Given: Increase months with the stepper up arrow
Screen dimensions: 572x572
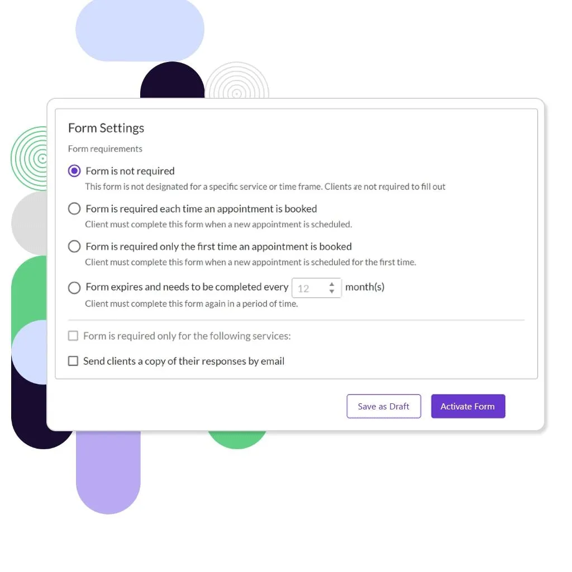Looking at the screenshot, I should (x=332, y=284).
